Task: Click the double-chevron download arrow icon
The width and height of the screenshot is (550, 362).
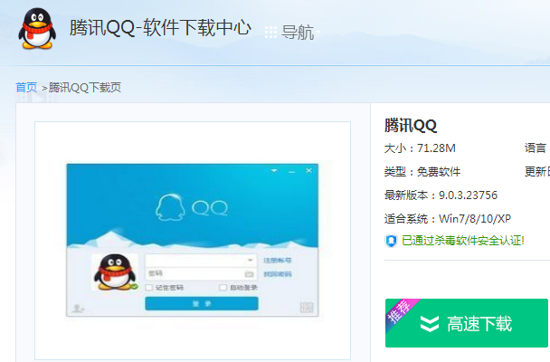Action: click(430, 324)
